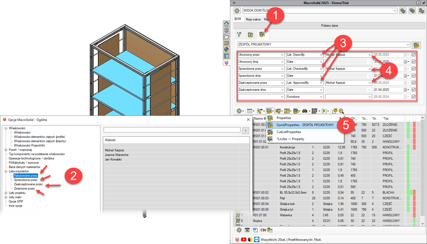
Task: Select Zmienione przez in options tree
Action: [x=24, y=189]
